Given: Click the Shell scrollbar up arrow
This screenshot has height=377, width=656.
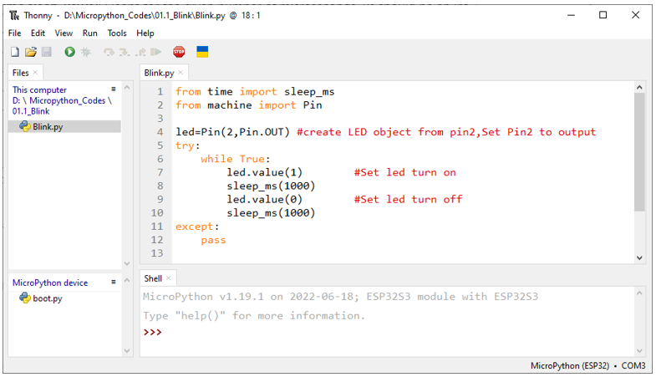Looking at the screenshot, I should point(639,293).
